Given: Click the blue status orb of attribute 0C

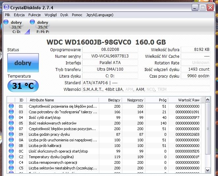Looking at the screenshot, I should (11, 151).
